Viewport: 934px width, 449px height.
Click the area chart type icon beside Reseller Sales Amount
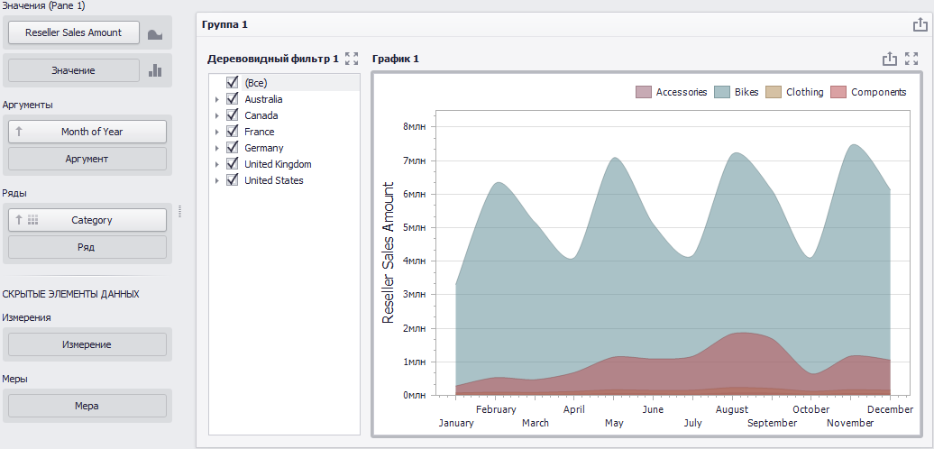click(x=155, y=34)
